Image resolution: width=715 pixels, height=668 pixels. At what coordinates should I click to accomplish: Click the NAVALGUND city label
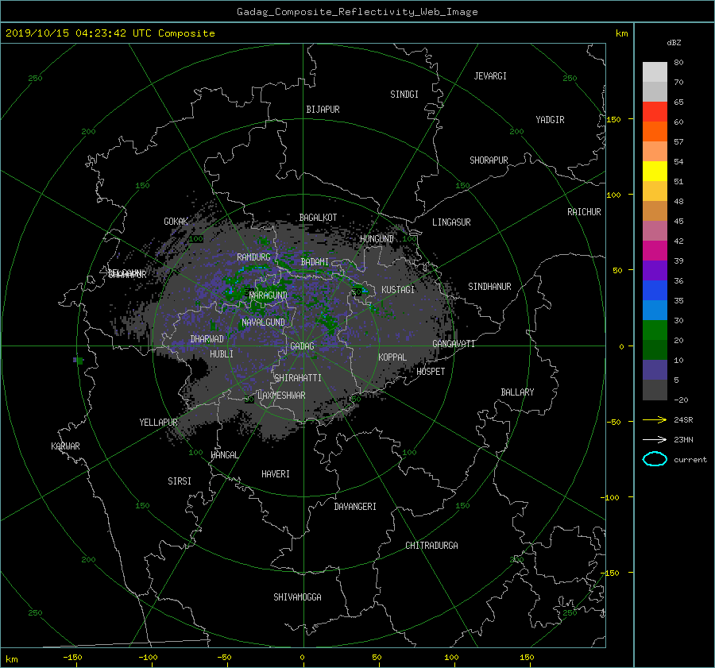[263, 322]
